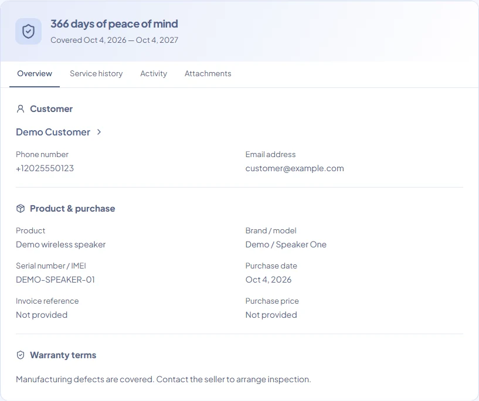Click the Product & purchase box icon

point(21,209)
